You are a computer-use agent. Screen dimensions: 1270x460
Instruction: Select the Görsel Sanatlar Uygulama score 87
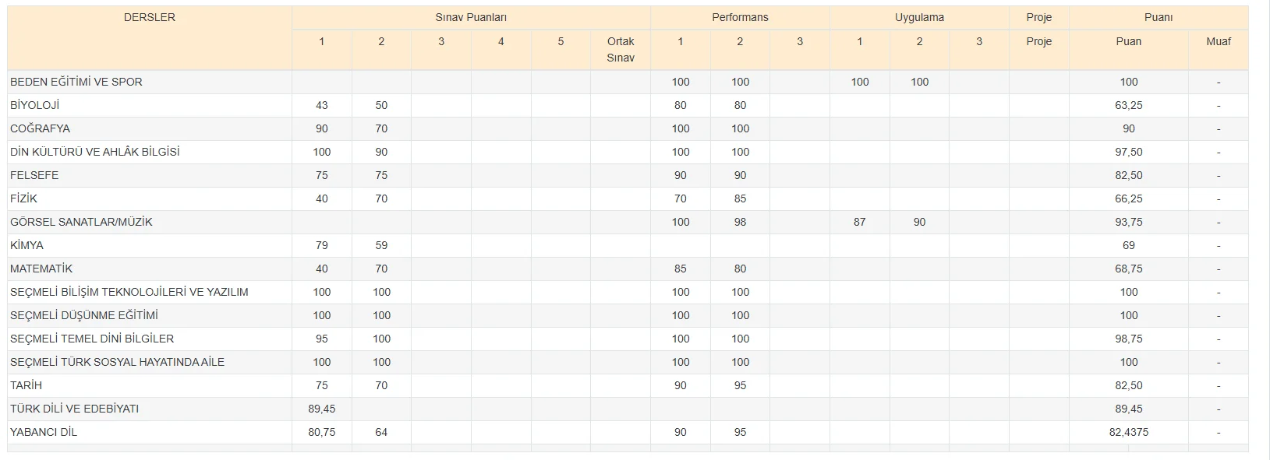pos(859,222)
